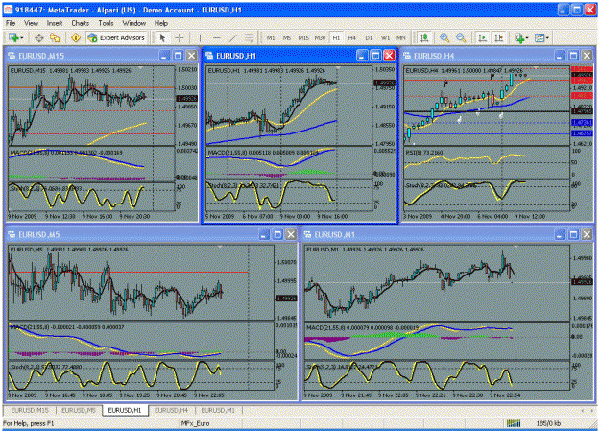Screen dimensions: 600x431
Task: Maximize the EURUSD,H4 chart window
Action: point(573,56)
